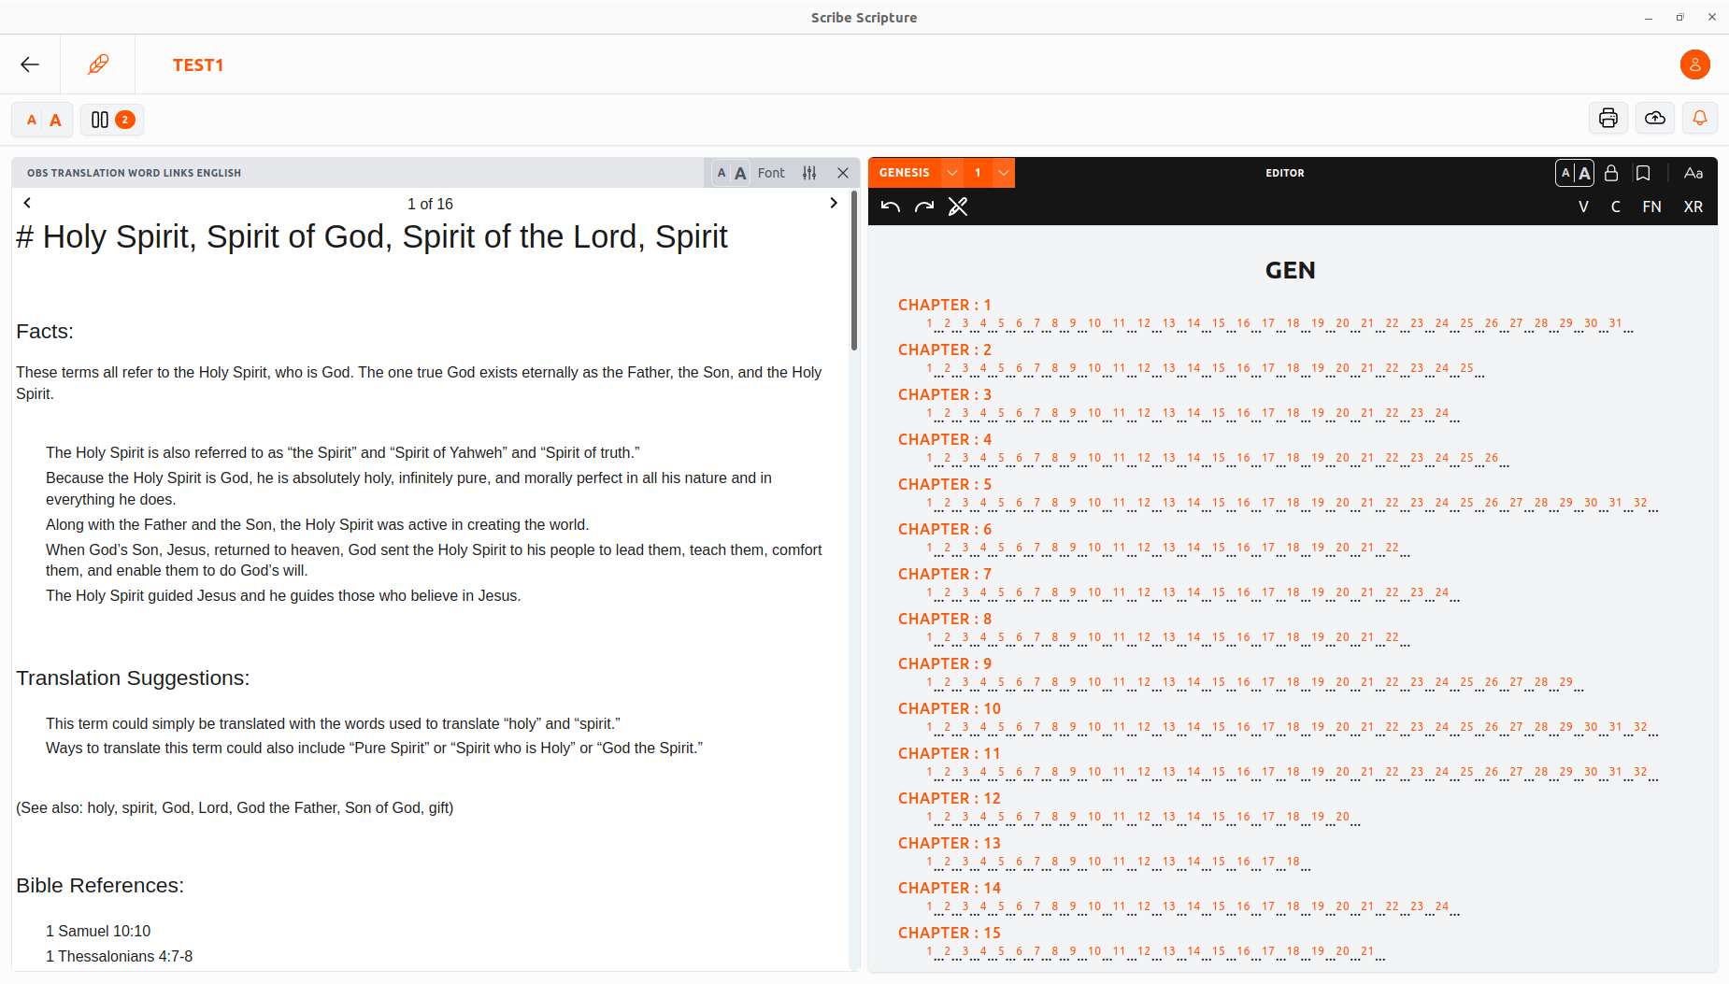1729x984 pixels.
Task: Open editor font Aa settings
Action: (1693, 173)
